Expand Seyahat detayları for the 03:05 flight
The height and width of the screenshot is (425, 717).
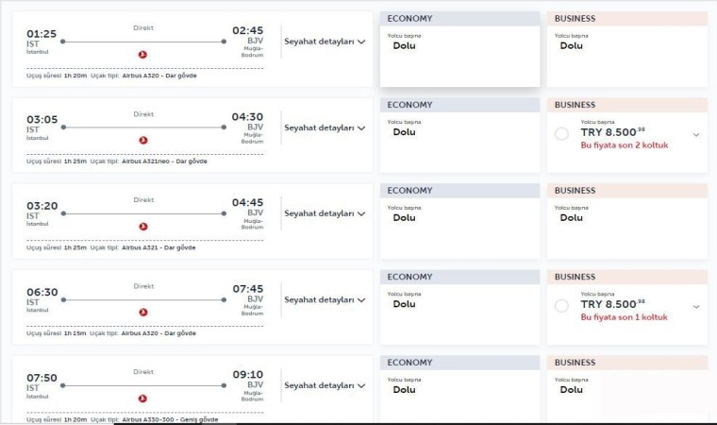pos(325,127)
